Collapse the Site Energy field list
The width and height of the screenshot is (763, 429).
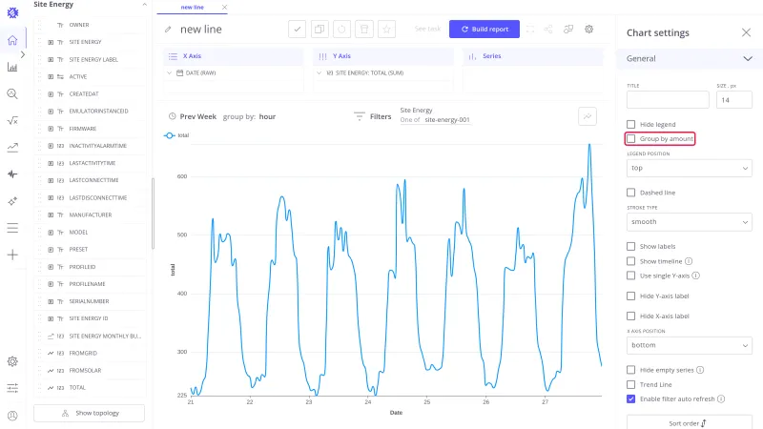[x=145, y=5]
